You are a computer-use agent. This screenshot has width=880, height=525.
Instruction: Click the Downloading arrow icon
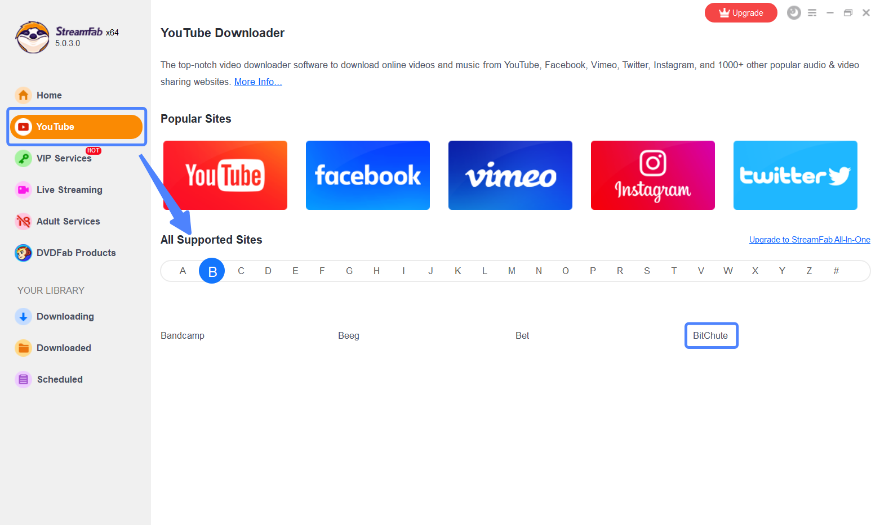pyautogui.click(x=23, y=316)
